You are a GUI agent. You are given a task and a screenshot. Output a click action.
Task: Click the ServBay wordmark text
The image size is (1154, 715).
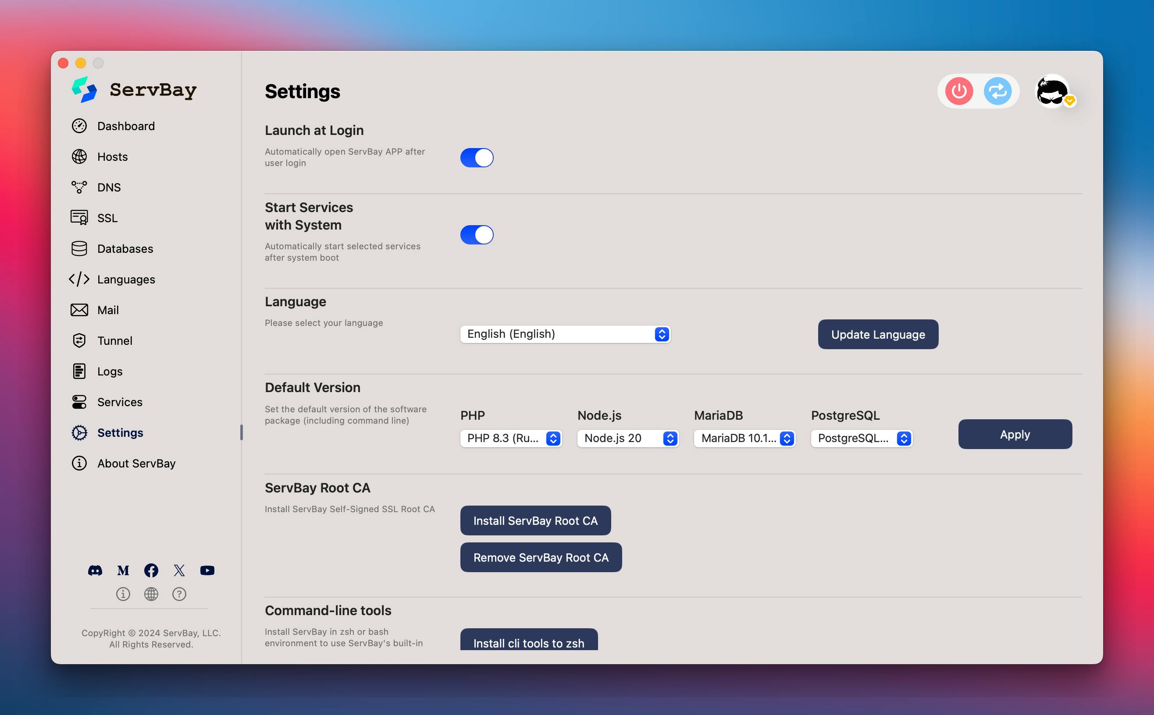click(x=153, y=90)
